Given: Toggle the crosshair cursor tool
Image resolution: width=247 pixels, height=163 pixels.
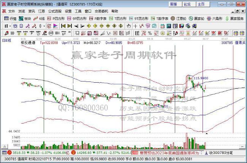Looking at the screenshot, I should 135,26.
